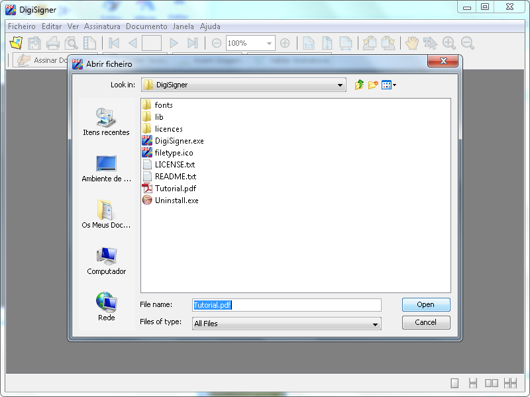Viewport: 530px width, 397px height.
Task: Select the Rede network location
Action: (x=106, y=307)
